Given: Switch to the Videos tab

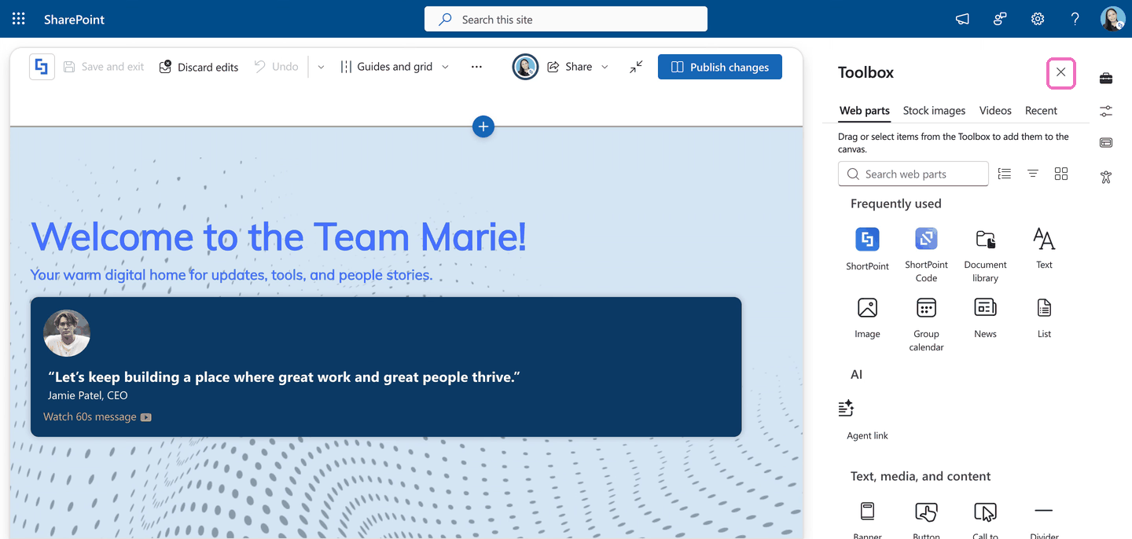Looking at the screenshot, I should (x=995, y=111).
